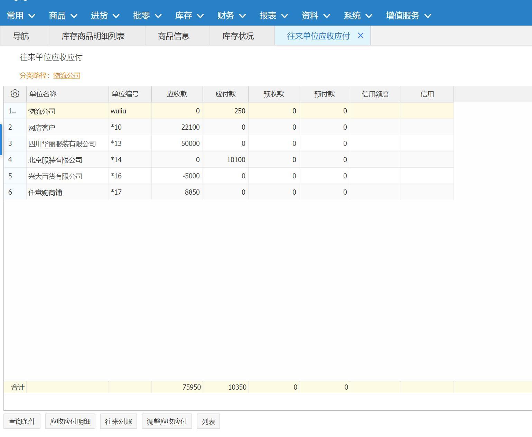The height and width of the screenshot is (437, 532).
Task: Select the 四川华丽服装有限公司 row
Action: [62, 143]
